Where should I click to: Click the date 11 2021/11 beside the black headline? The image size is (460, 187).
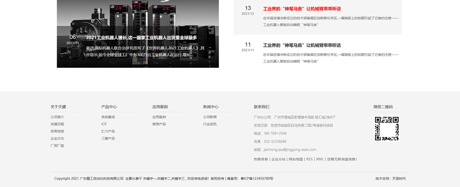pos(248,47)
